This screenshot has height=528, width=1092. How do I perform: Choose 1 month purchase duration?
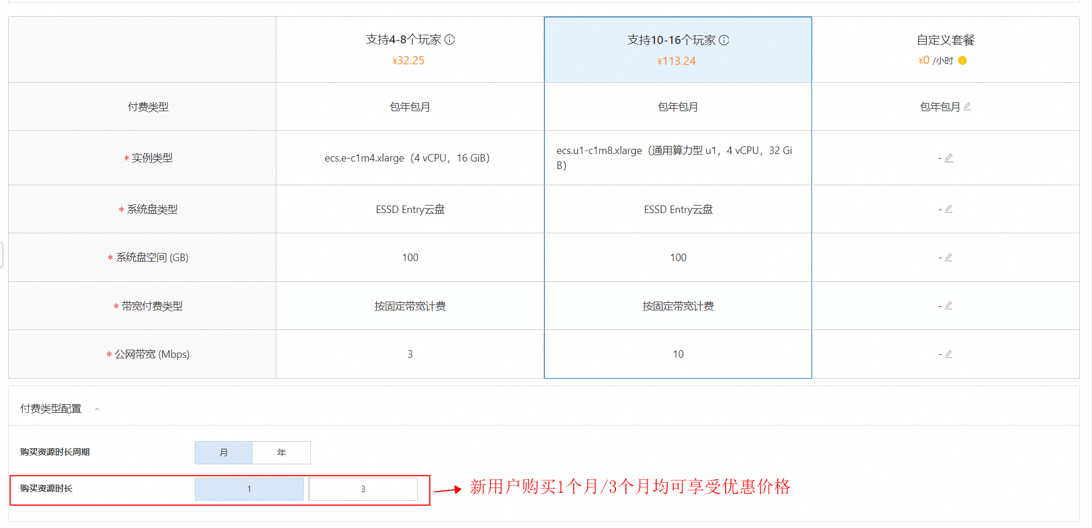(249, 489)
